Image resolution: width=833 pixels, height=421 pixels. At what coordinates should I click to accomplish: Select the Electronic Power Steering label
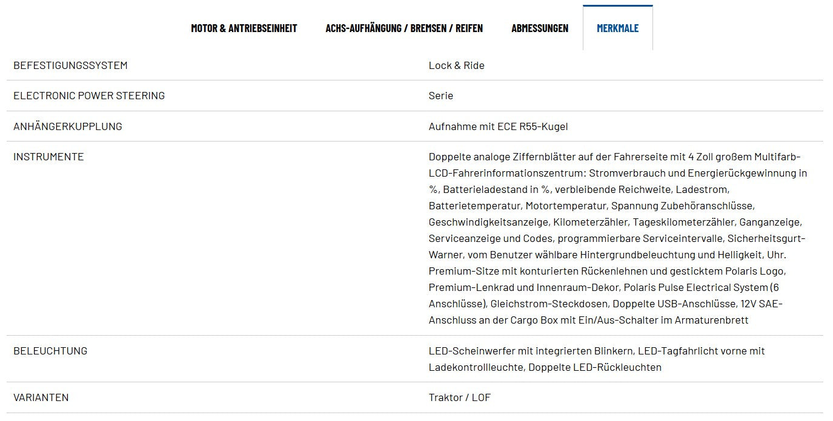[x=89, y=96]
